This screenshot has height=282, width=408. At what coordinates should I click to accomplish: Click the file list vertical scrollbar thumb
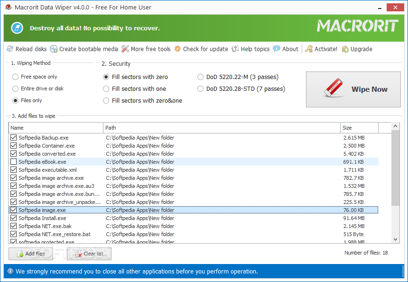point(395,168)
